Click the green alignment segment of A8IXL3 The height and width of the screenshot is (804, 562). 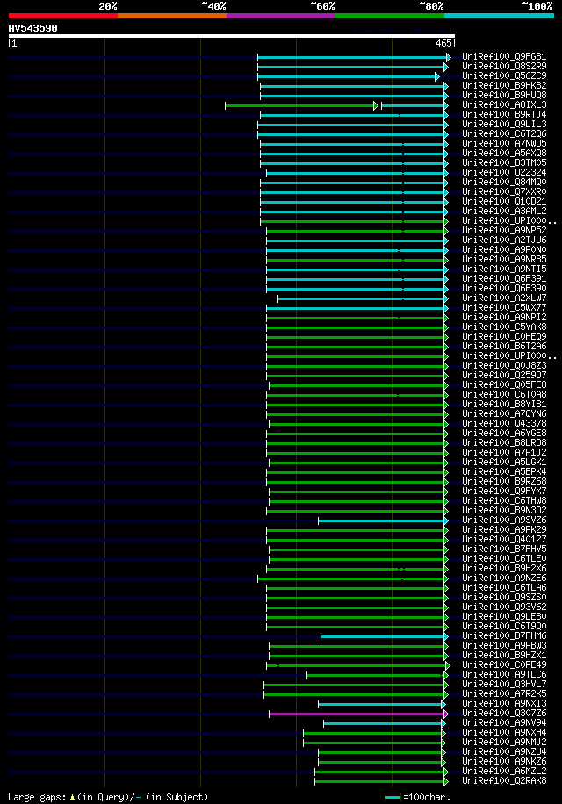pos(301,105)
